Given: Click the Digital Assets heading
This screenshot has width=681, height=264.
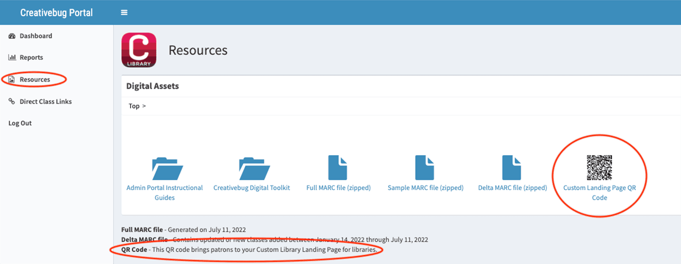Looking at the screenshot, I should tap(152, 86).
